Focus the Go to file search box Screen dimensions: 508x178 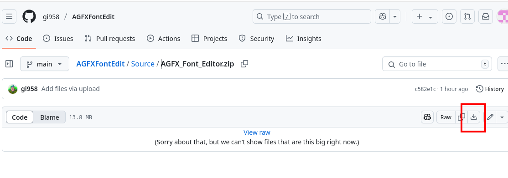point(437,64)
